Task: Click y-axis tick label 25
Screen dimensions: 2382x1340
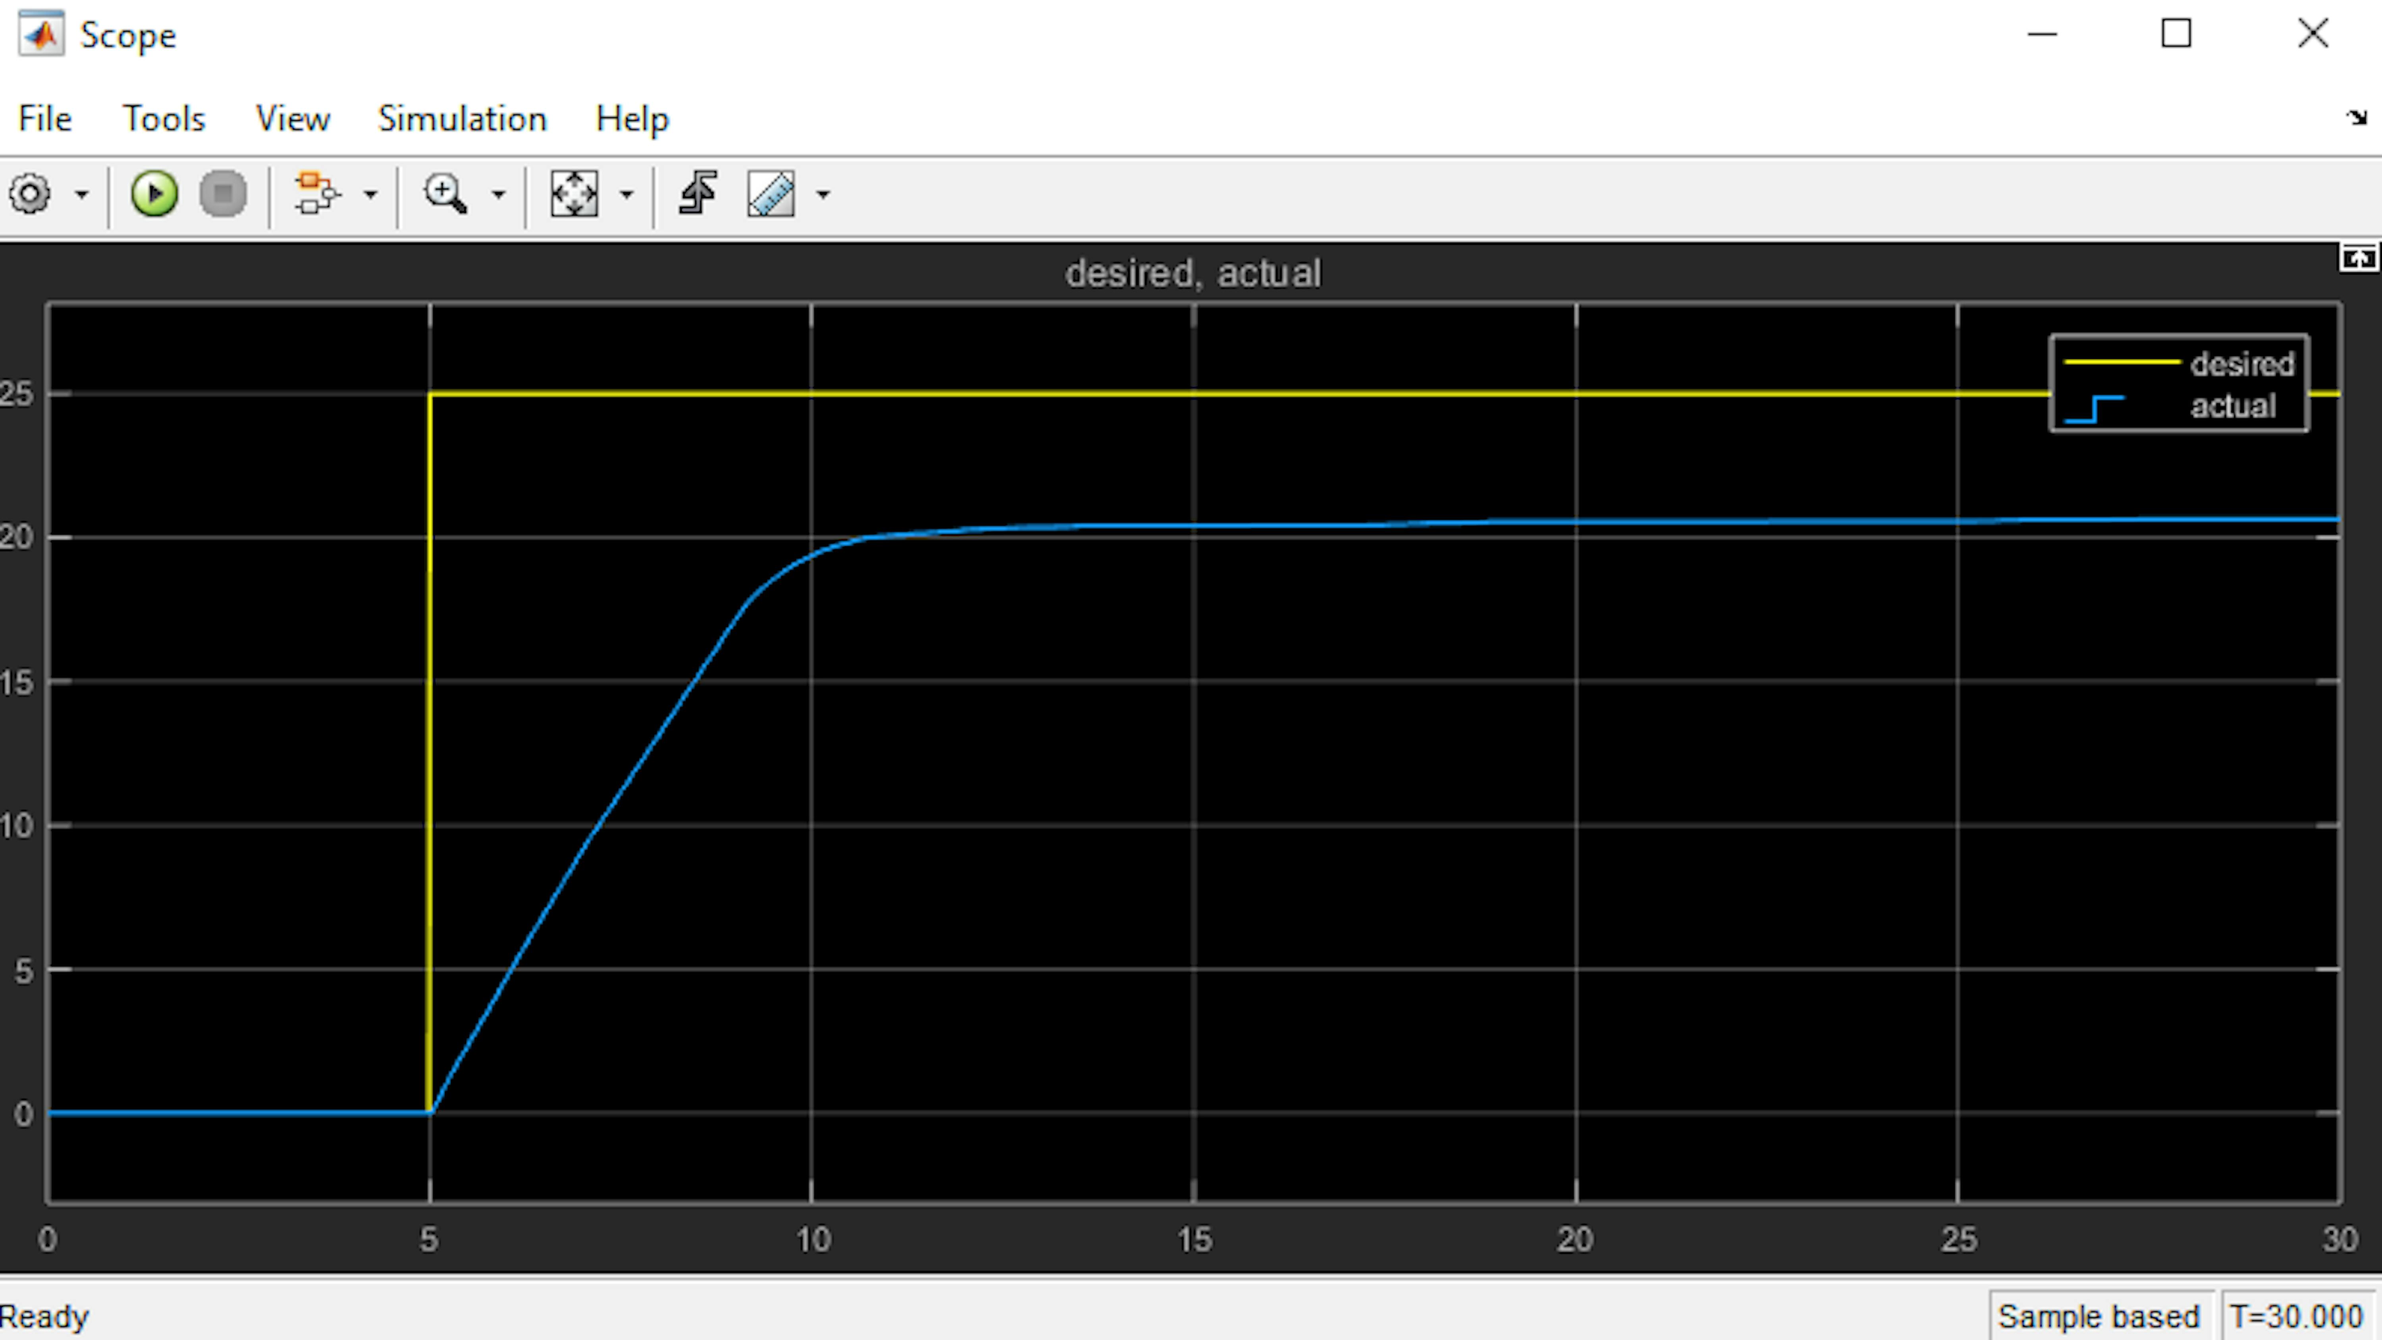Action: click(x=17, y=394)
